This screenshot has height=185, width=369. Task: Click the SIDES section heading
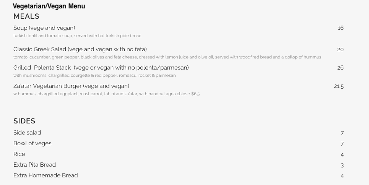(x=24, y=121)
